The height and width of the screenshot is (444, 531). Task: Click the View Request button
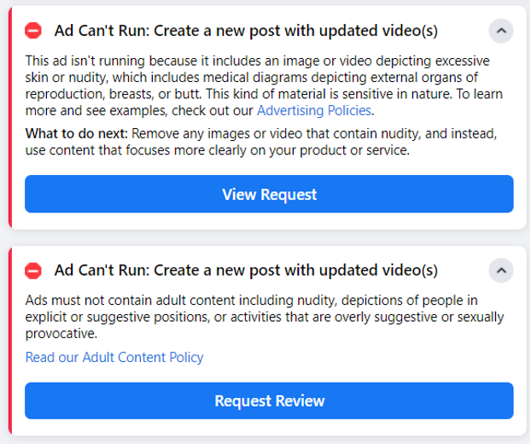click(269, 194)
